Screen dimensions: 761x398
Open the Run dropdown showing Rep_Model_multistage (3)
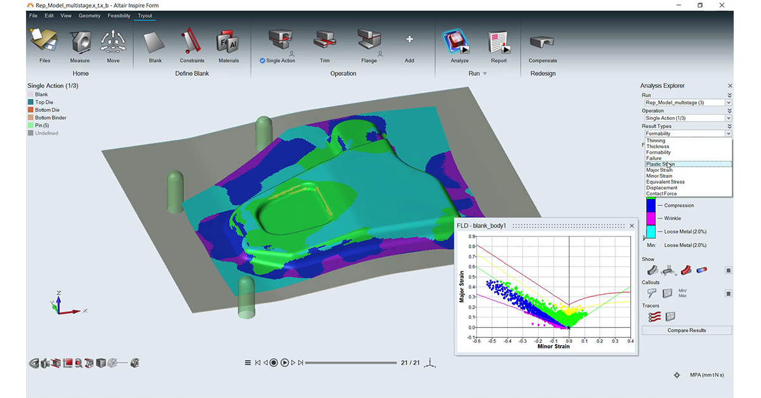tap(687, 102)
